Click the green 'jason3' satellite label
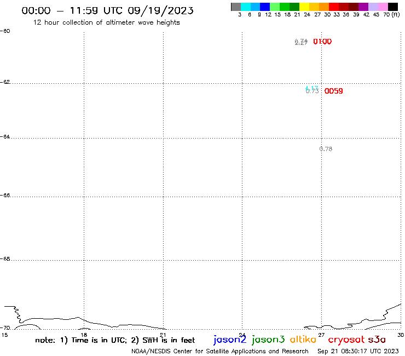Image resolution: width=405 pixels, height=356 pixels. tap(268, 340)
